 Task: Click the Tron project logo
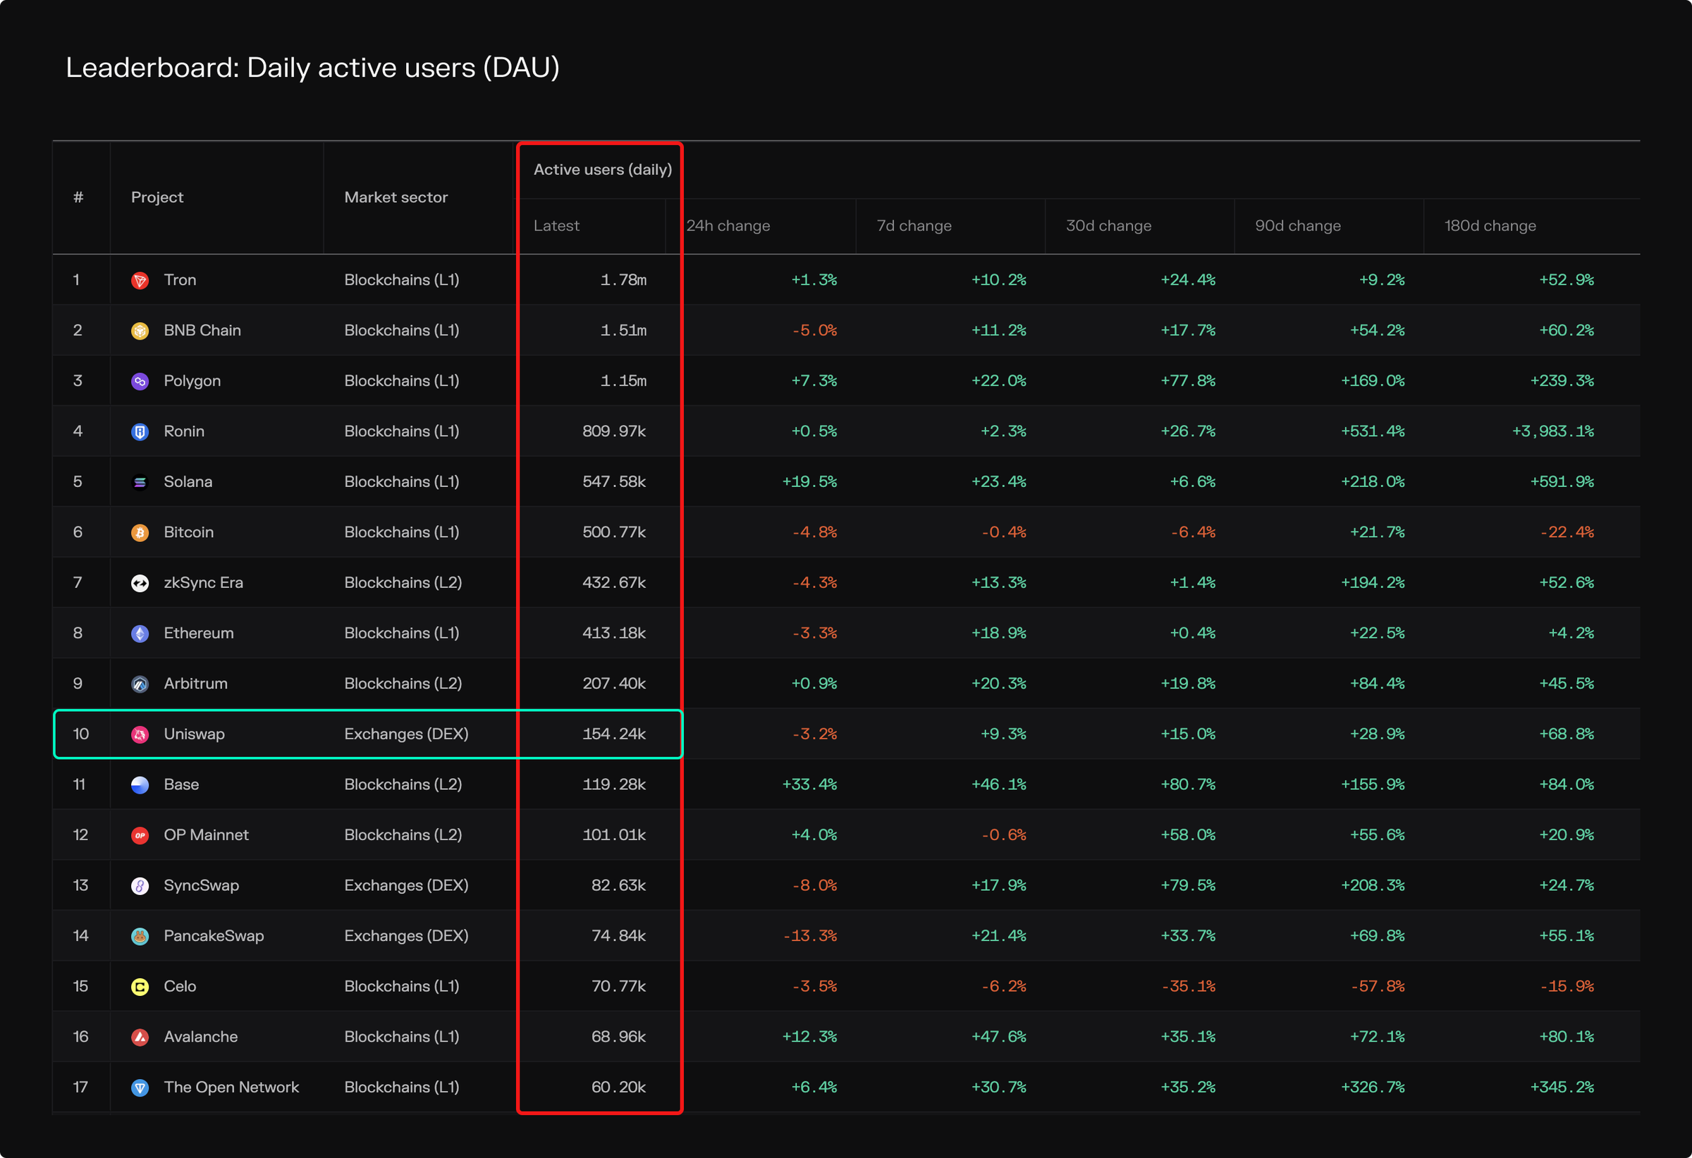pyautogui.click(x=140, y=280)
